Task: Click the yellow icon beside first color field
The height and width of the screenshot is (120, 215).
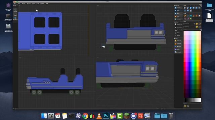Action: 197,24
